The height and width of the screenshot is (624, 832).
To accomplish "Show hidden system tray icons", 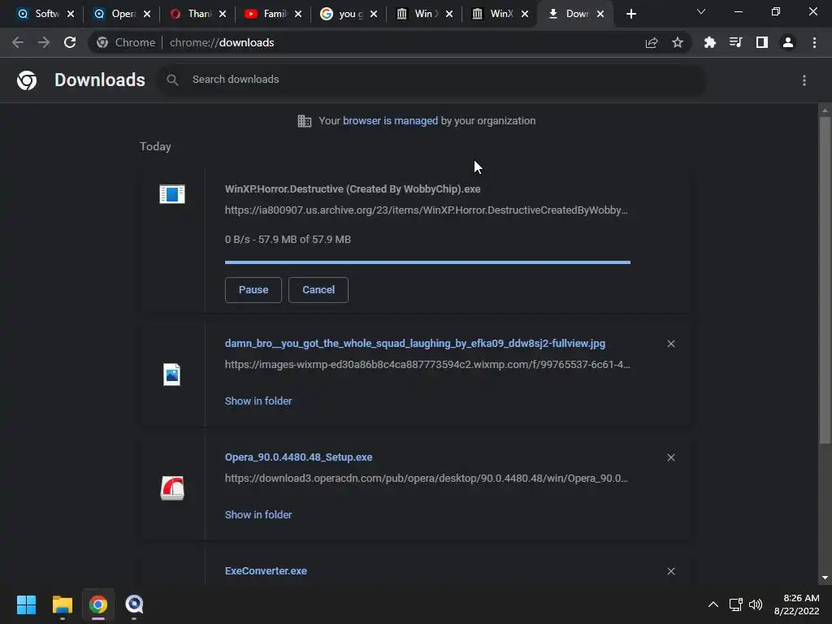I will (x=713, y=604).
